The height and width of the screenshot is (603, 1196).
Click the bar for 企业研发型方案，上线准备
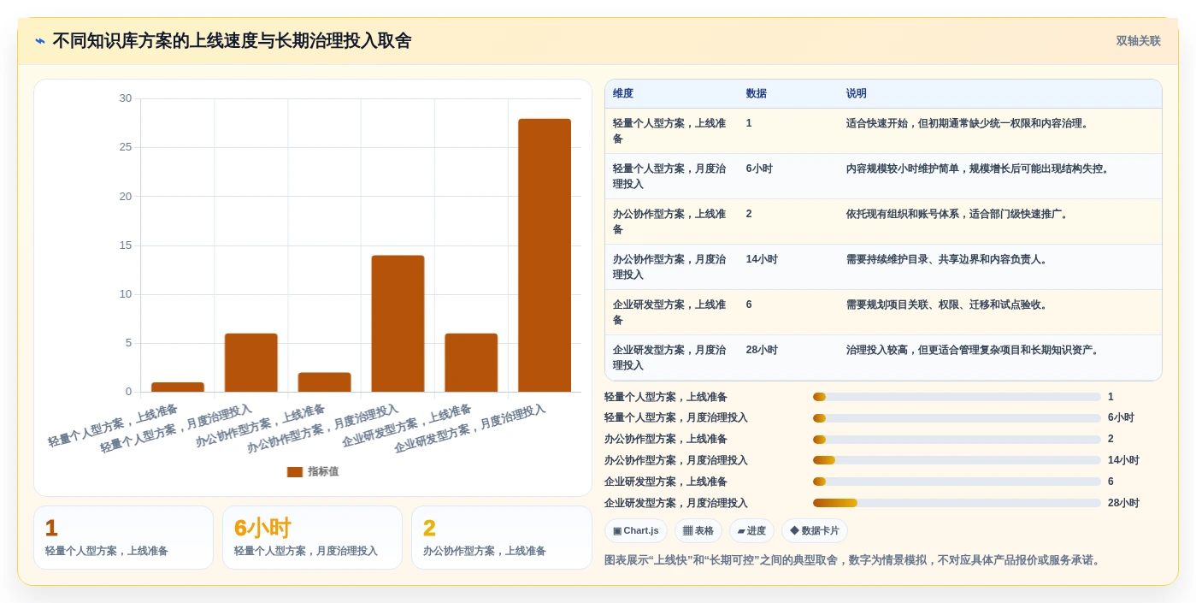(471, 363)
